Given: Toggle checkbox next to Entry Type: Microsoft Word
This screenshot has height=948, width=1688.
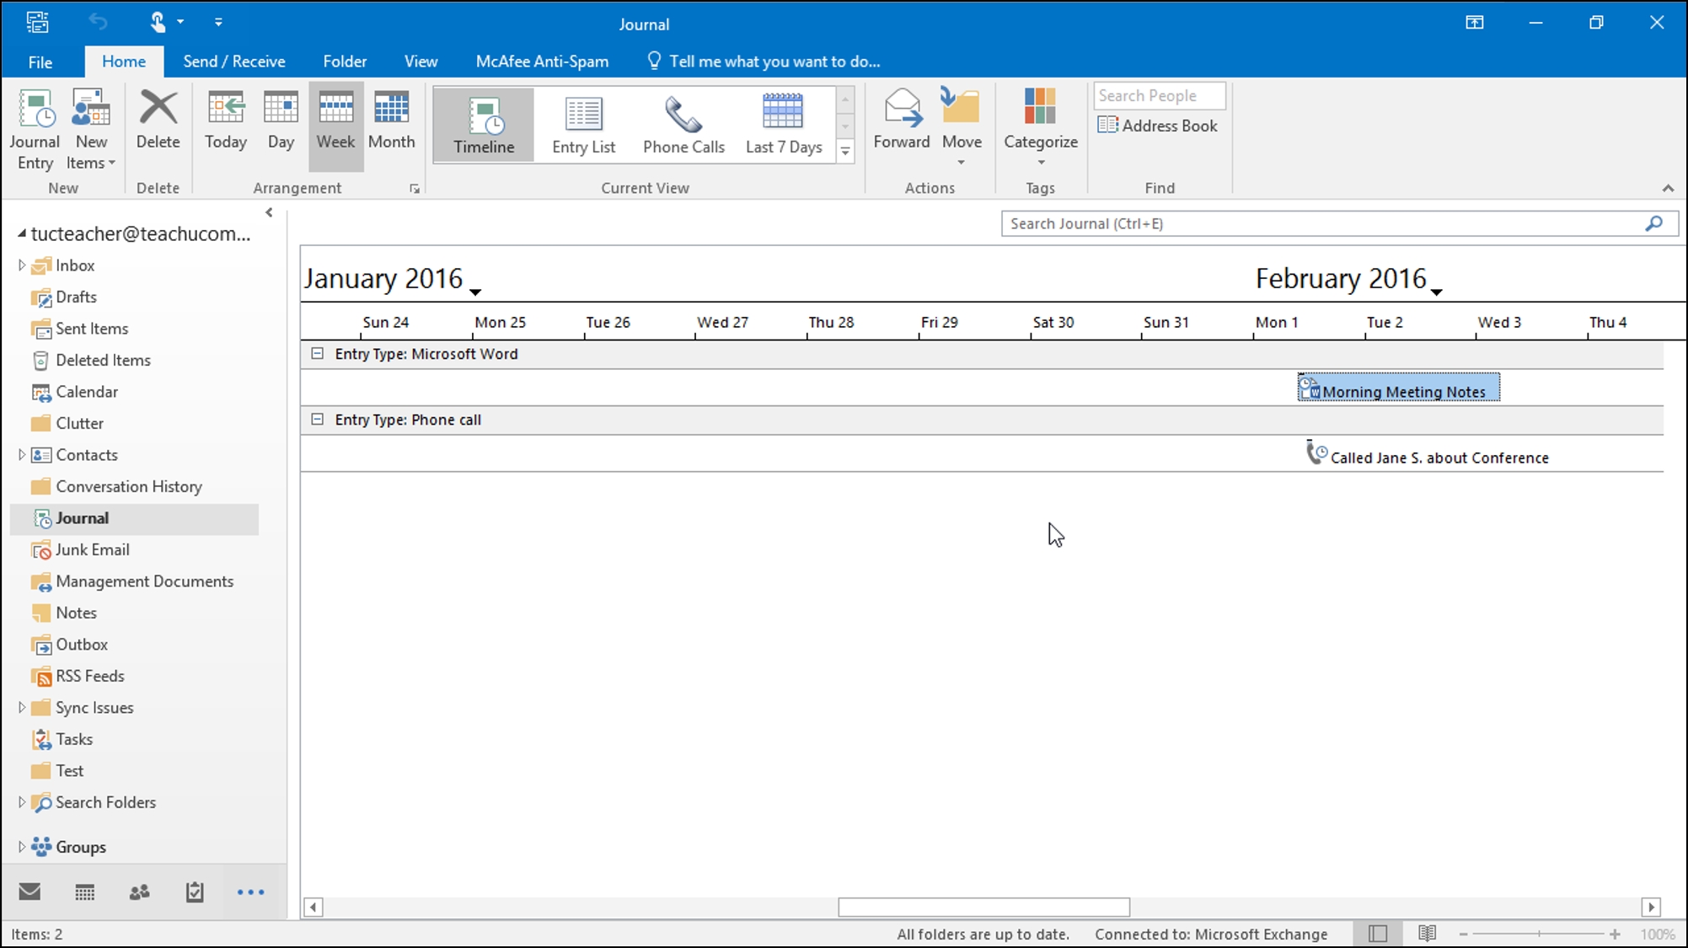Looking at the screenshot, I should (x=317, y=352).
